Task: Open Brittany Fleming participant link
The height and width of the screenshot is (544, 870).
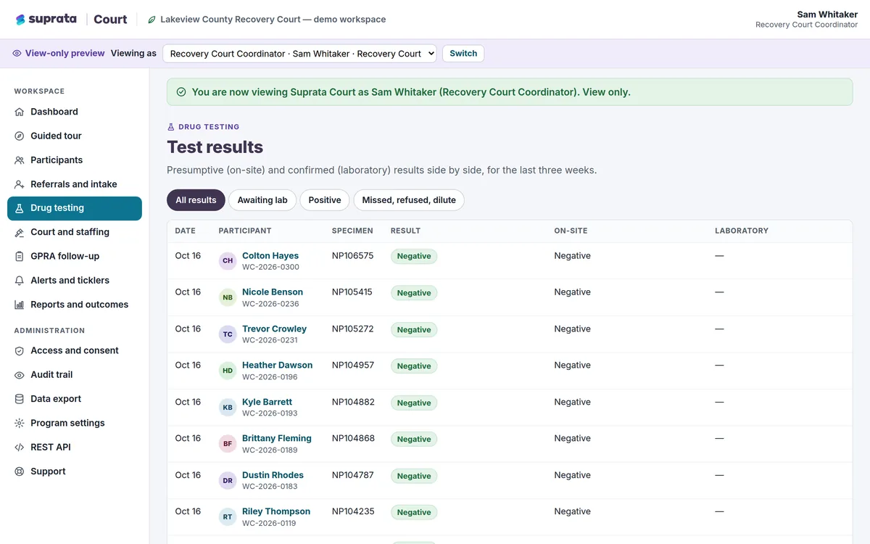Action: (x=277, y=438)
